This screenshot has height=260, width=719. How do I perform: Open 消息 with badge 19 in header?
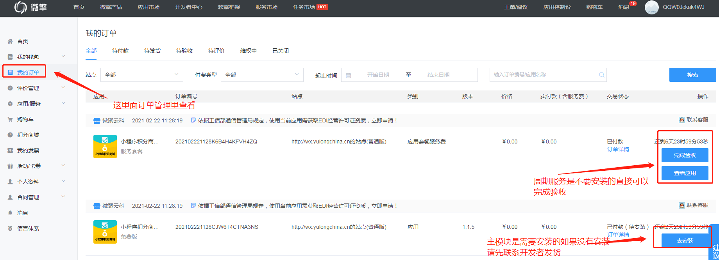pyautogui.click(x=627, y=6)
